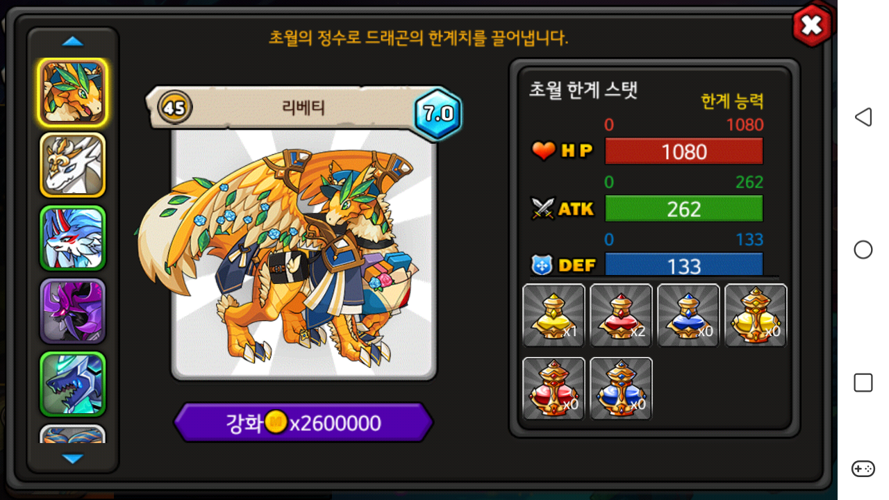Select the small red essence potion
Image resolution: width=889 pixels, height=500 pixels.
(x=621, y=315)
